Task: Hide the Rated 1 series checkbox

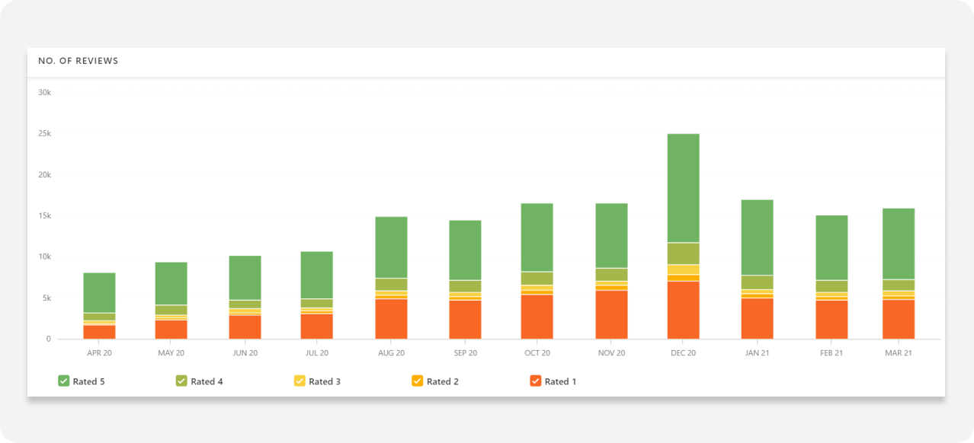Action: 535,381
